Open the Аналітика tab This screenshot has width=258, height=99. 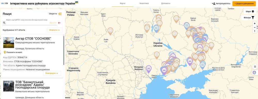(144, 3)
